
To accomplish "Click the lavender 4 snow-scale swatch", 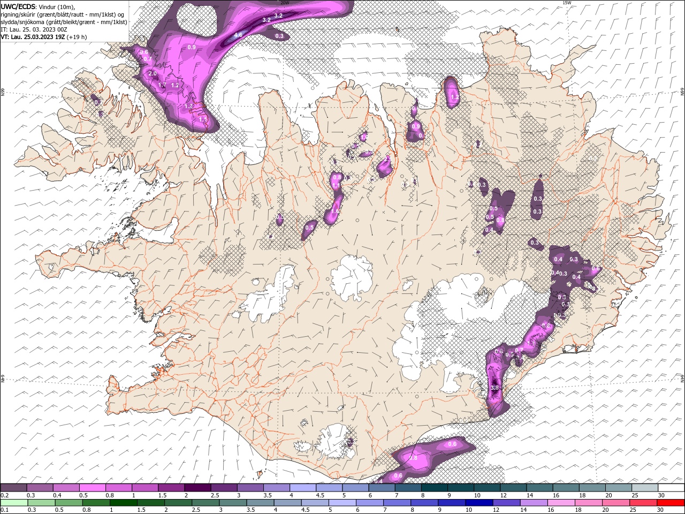I will pos(302,488).
